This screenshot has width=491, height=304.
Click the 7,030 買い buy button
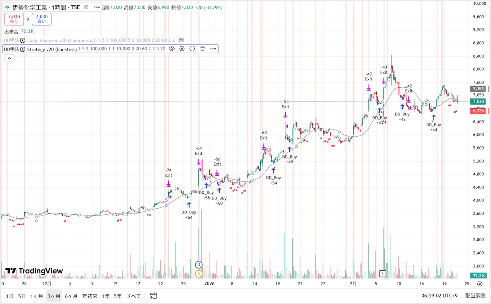41,19
